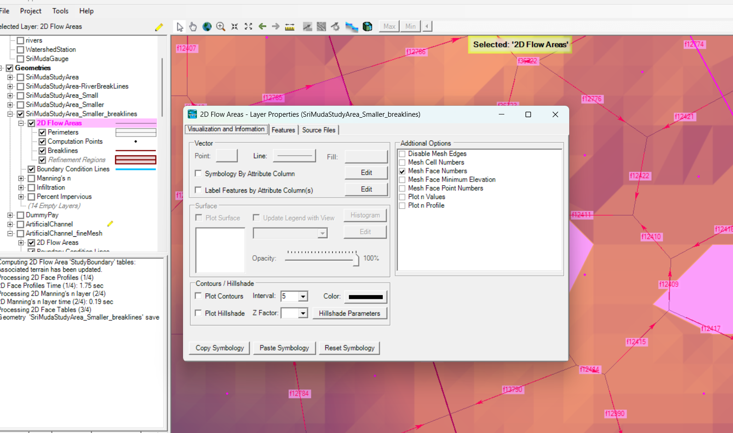Uncheck the Perimeters layer checkbox
The width and height of the screenshot is (733, 433).
(42, 132)
